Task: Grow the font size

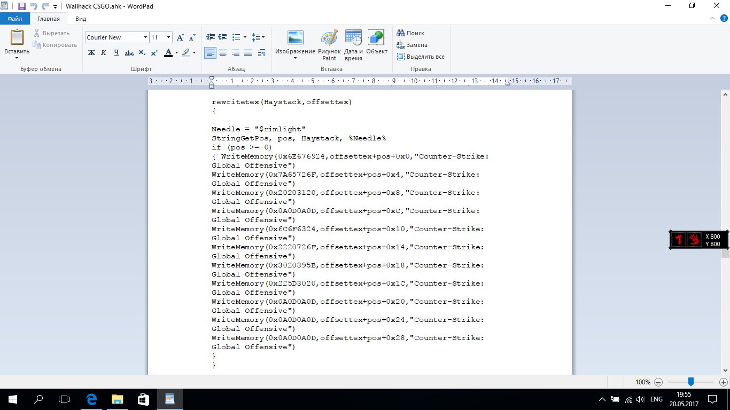Action: pos(181,37)
